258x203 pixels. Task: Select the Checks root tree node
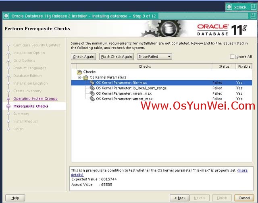click(89, 72)
